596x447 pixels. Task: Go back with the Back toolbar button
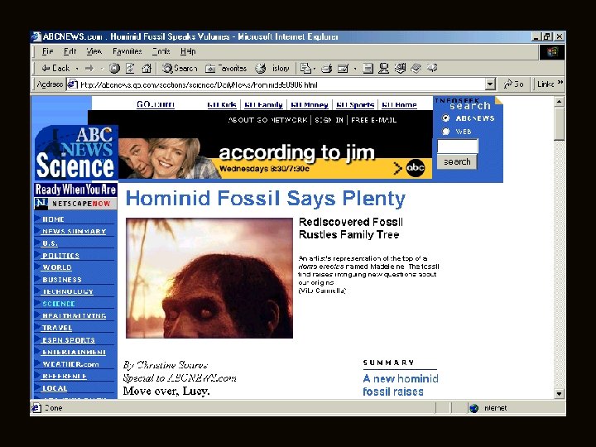point(55,68)
